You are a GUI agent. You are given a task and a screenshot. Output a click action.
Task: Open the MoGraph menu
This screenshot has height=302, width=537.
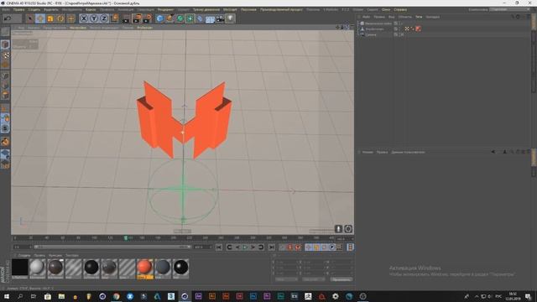(230, 9)
